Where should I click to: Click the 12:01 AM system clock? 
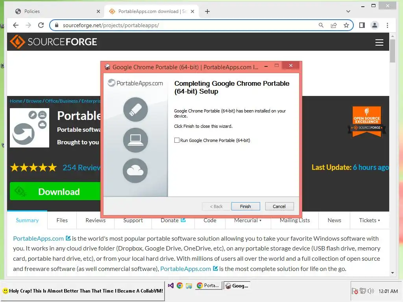click(388, 291)
